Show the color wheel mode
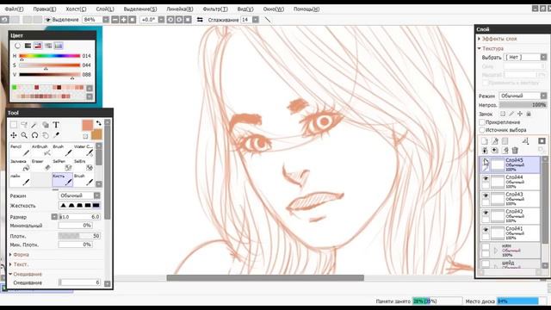Viewport: 551px width, 310px height. (17, 46)
